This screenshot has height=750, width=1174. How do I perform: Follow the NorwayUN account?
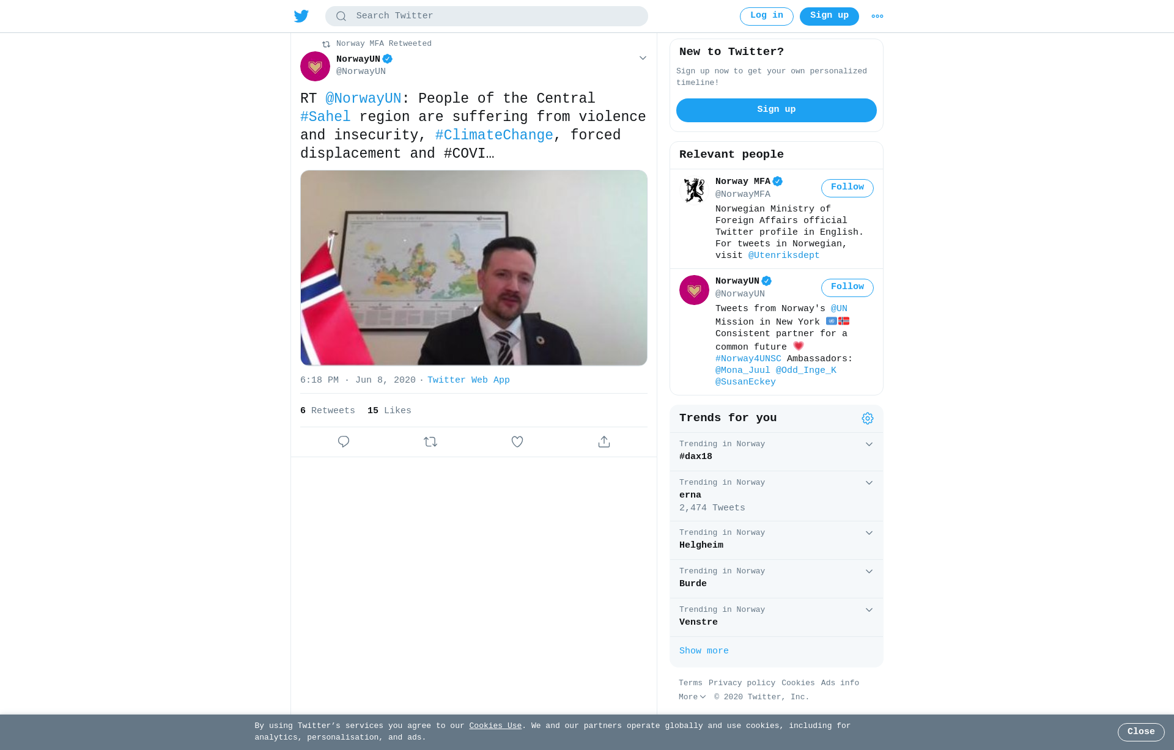point(847,287)
